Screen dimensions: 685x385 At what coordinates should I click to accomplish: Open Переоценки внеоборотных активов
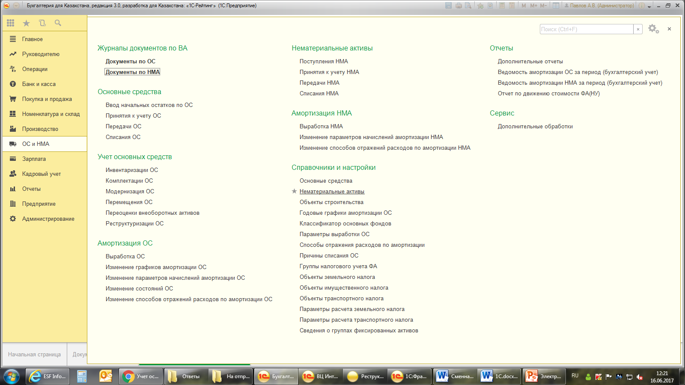tap(152, 213)
